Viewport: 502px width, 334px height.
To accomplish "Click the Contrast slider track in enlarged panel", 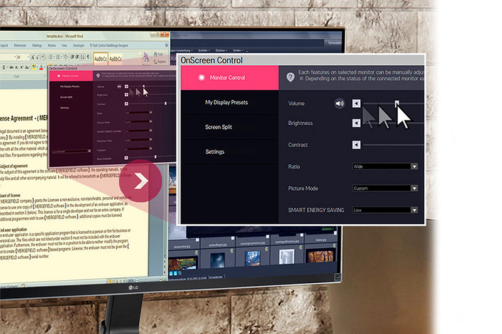I will pyautogui.click(x=394, y=145).
